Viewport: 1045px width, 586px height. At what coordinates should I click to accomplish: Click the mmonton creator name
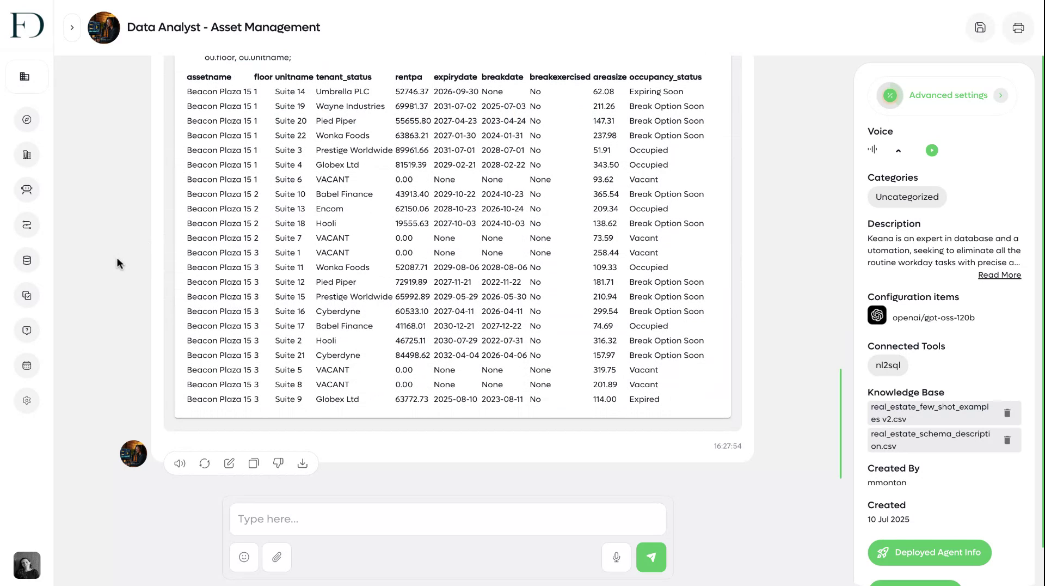pyautogui.click(x=887, y=483)
